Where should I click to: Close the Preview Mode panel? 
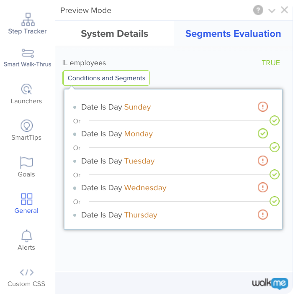click(x=284, y=10)
